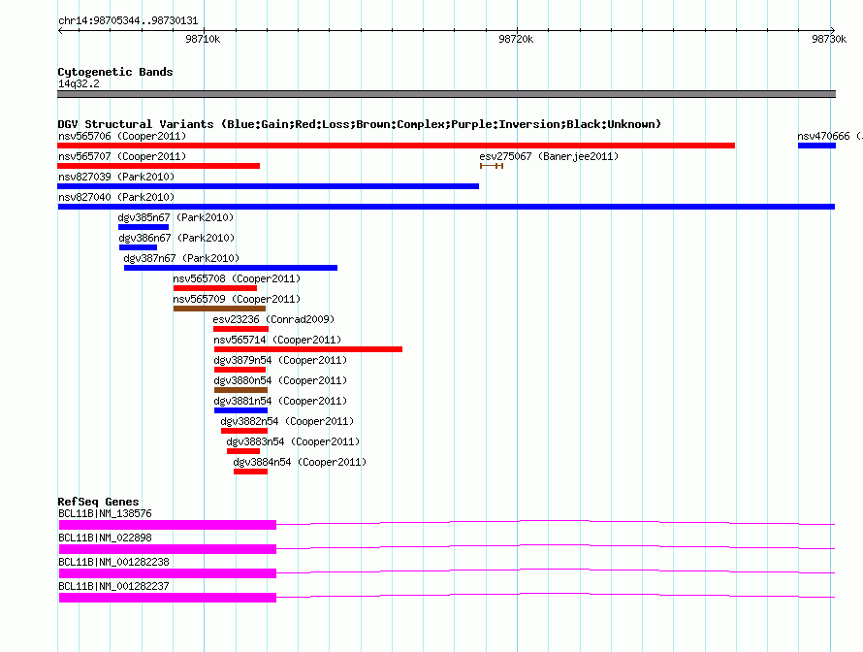Click BCL11B|NM_022898 transcript label

[105, 538]
